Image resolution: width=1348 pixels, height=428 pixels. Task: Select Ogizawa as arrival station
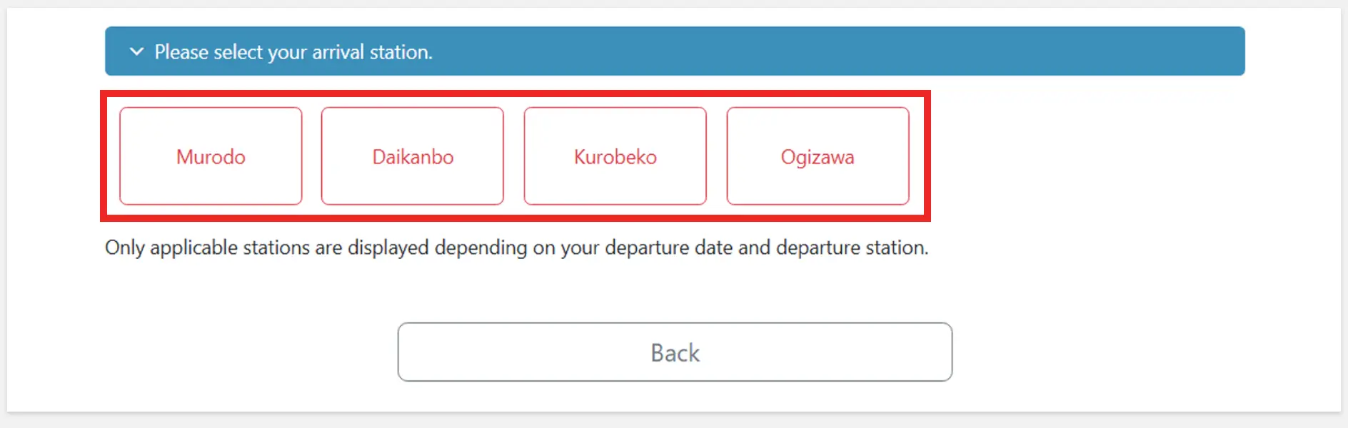click(x=818, y=156)
